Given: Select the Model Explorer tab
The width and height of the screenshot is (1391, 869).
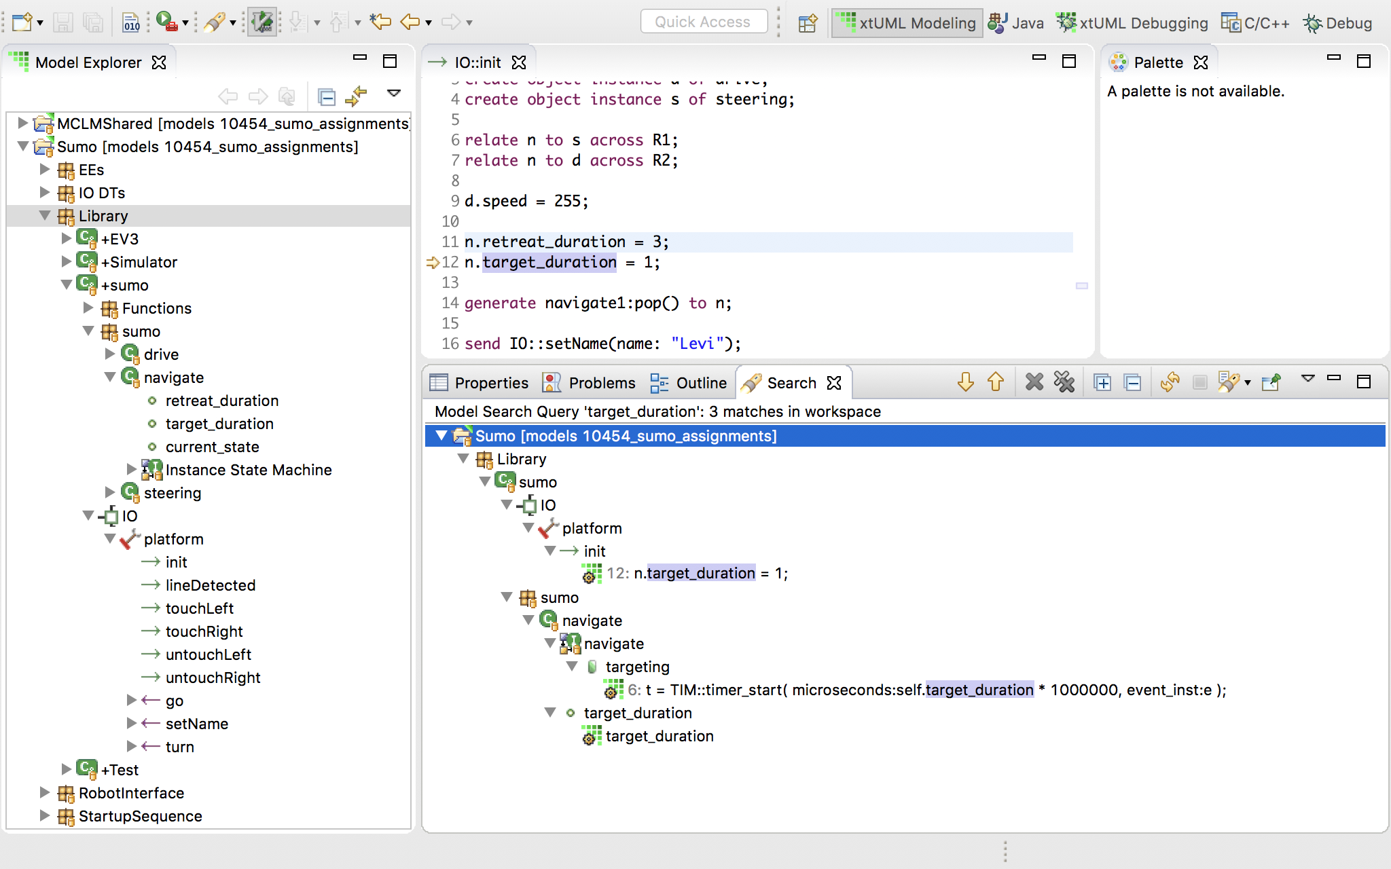Looking at the screenshot, I should pyautogui.click(x=88, y=62).
